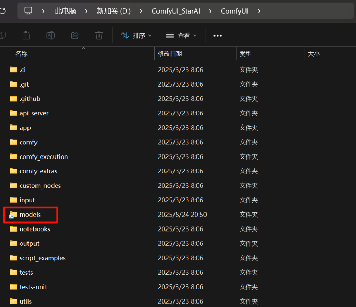Select the comfy_extras folder row
Viewport: 356px width, 307px height.
38,171
